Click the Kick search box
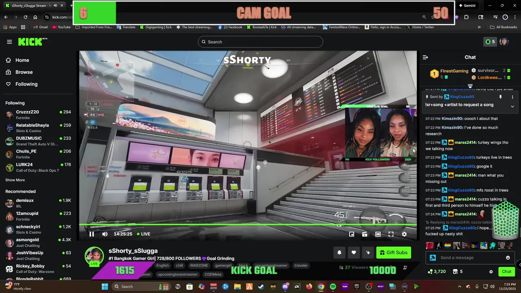Image resolution: width=521 pixels, height=293 pixels. 260,42
